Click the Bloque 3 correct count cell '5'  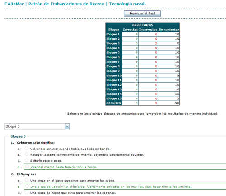pos(130,43)
